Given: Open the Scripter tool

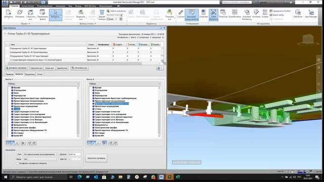Looking at the screenshot, I should (265, 14).
